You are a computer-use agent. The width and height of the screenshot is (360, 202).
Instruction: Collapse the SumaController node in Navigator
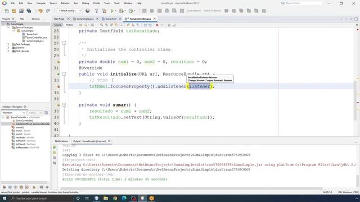pyautogui.click(x=3, y=117)
